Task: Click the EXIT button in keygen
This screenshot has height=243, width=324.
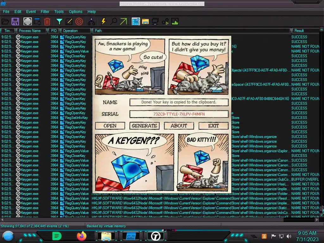Action: pyautogui.click(x=214, y=126)
